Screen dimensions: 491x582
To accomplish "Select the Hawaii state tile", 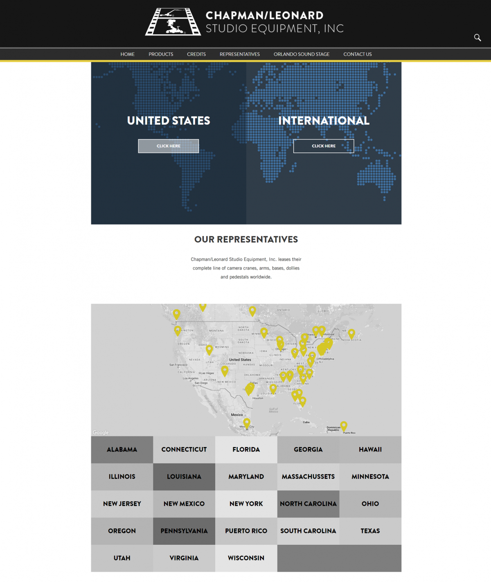I will [x=370, y=449].
